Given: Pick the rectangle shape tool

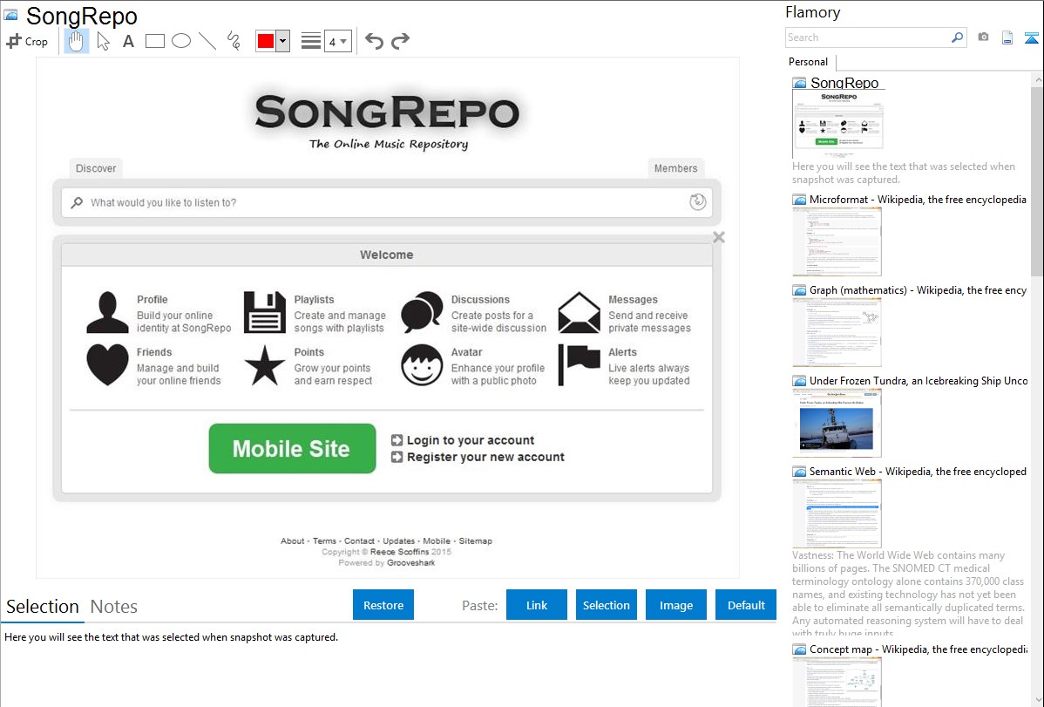Looking at the screenshot, I should [x=155, y=41].
